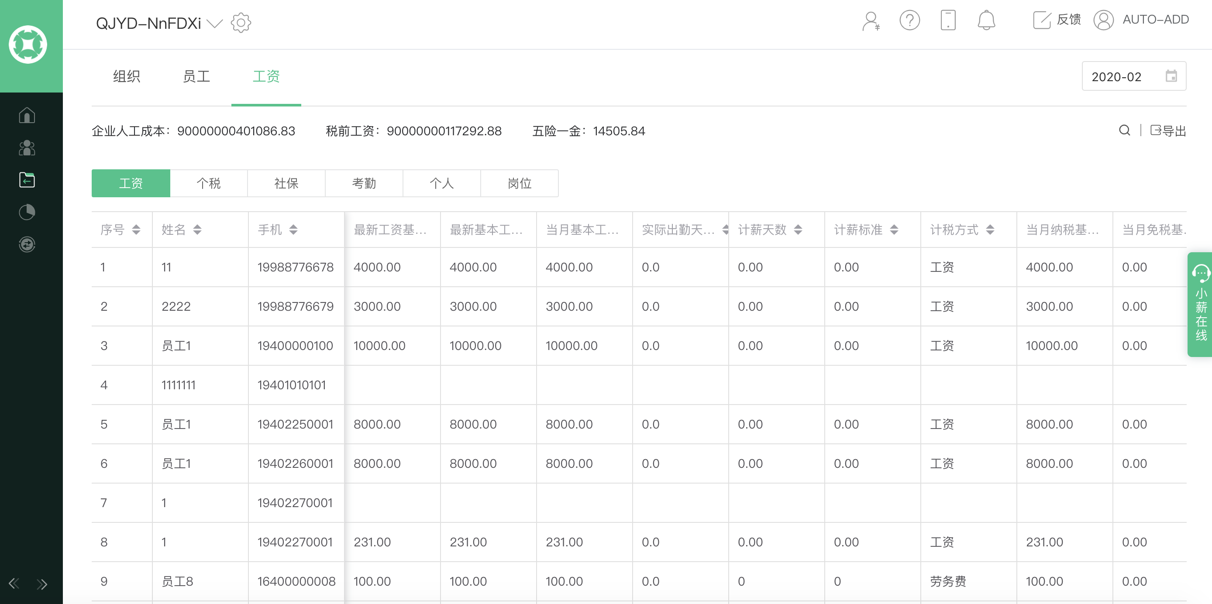Open the employees group icon in sidebar

coord(27,148)
